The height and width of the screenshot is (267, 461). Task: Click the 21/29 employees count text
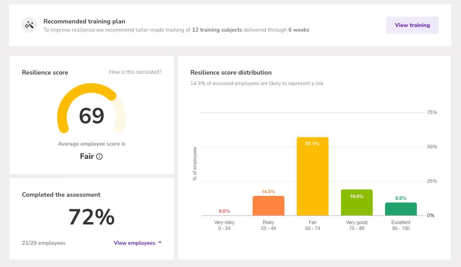44,243
